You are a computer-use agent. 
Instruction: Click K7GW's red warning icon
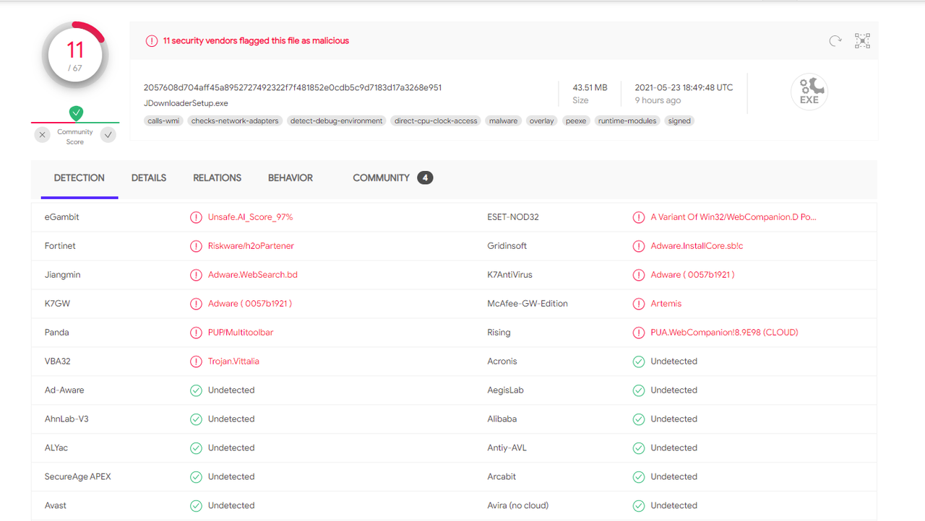click(196, 304)
